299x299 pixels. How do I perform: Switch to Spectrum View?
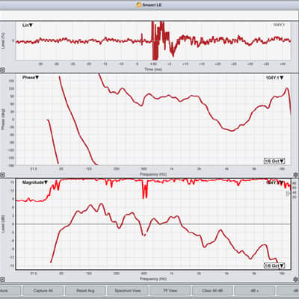click(128, 291)
